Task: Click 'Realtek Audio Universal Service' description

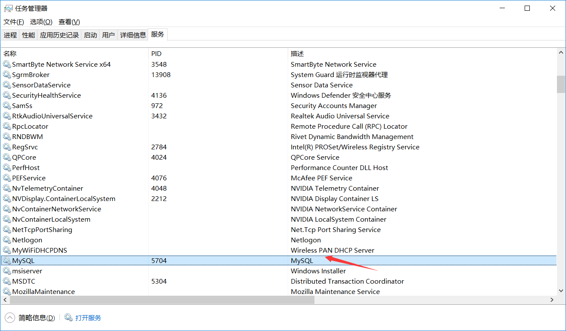Action: pos(340,116)
